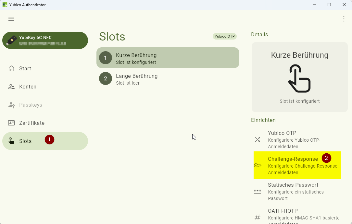Image resolution: width=352 pixels, height=224 pixels.
Task: Open the Zertifikate section
Action: tap(45, 123)
